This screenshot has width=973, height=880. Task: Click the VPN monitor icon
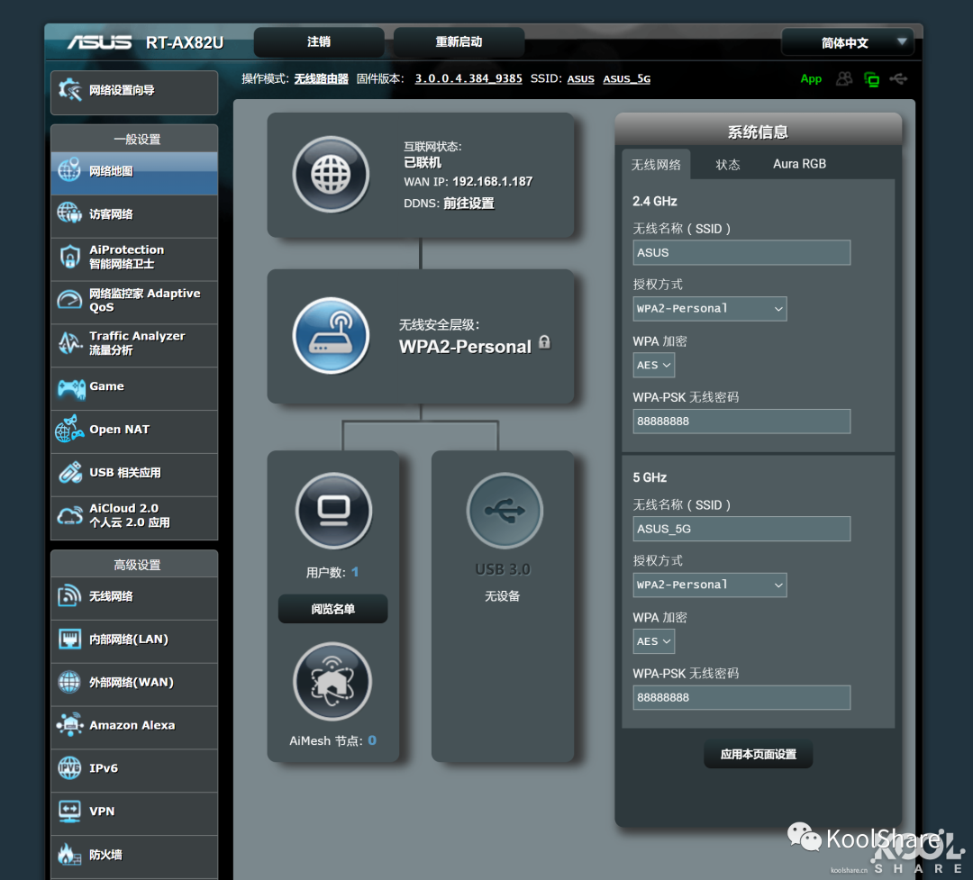tap(69, 811)
